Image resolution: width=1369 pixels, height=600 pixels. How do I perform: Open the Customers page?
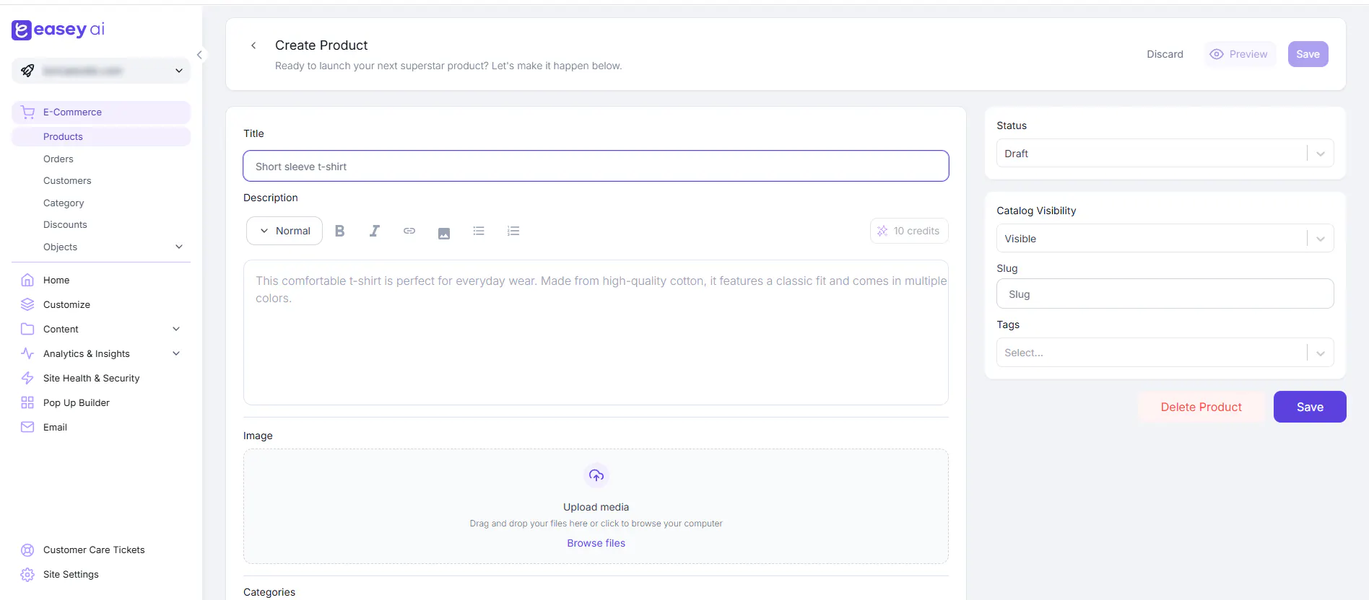pyautogui.click(x=67, y=180)
